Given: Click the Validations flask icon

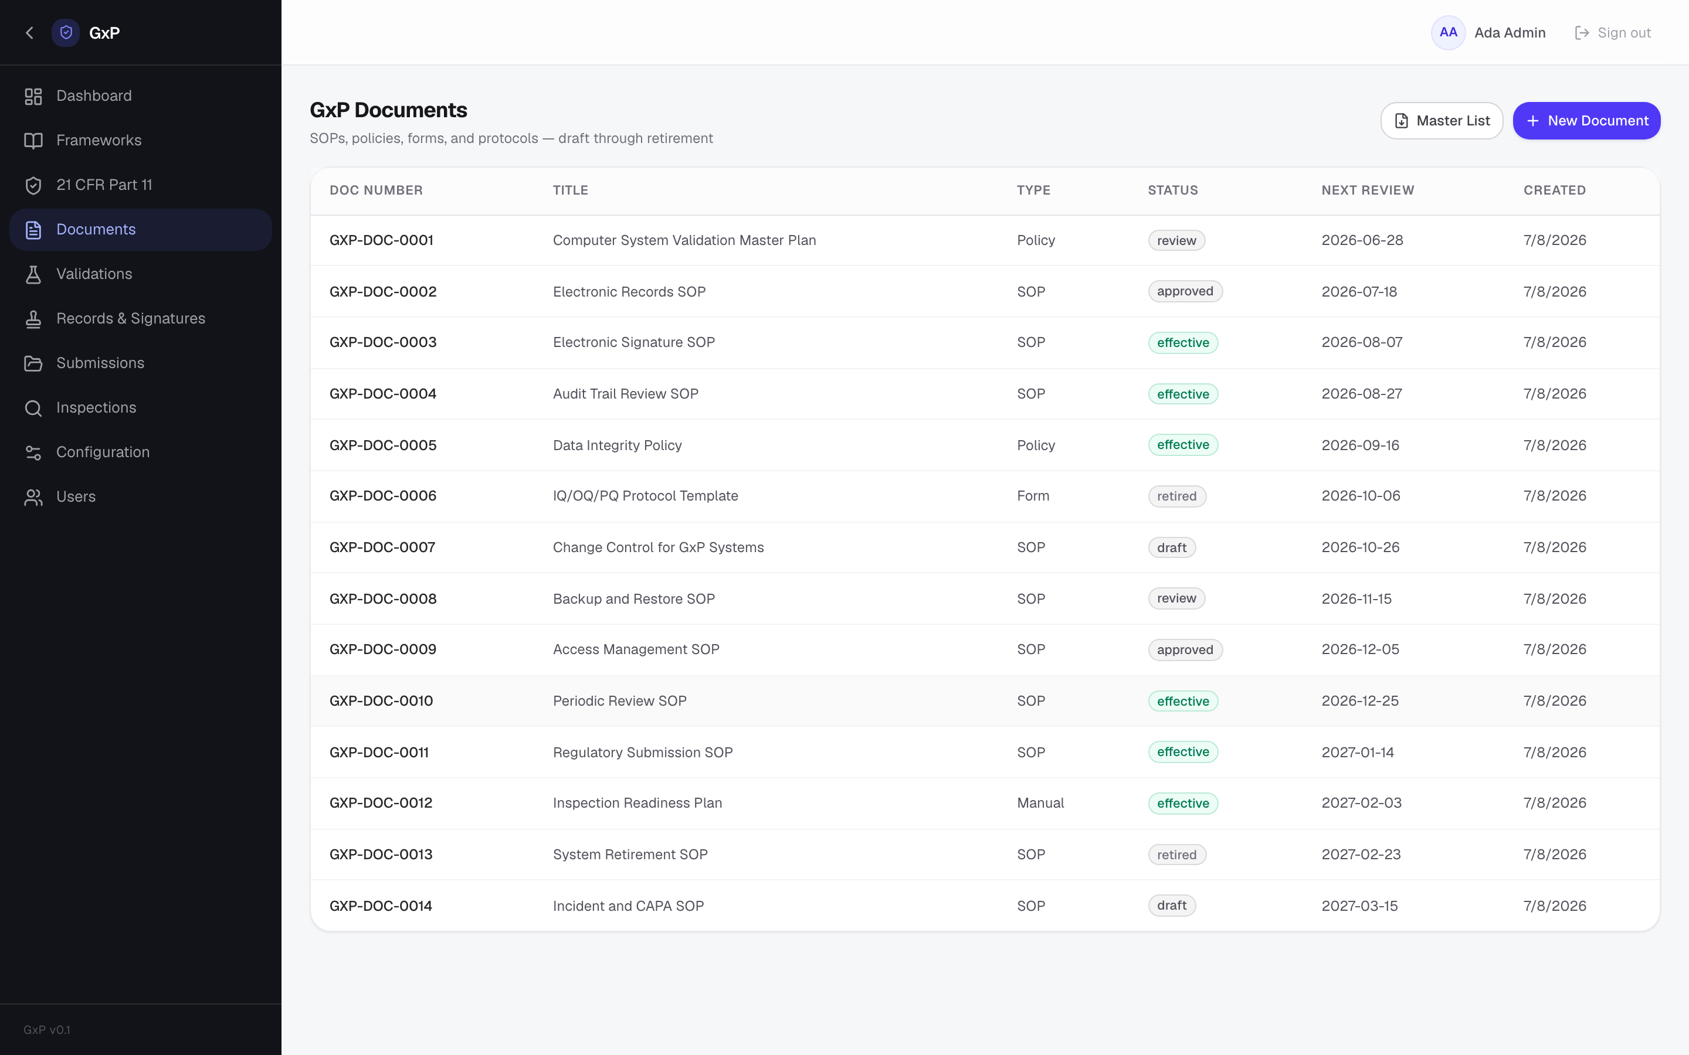Looking at the screenshot, I should click(x=33, y=274).
